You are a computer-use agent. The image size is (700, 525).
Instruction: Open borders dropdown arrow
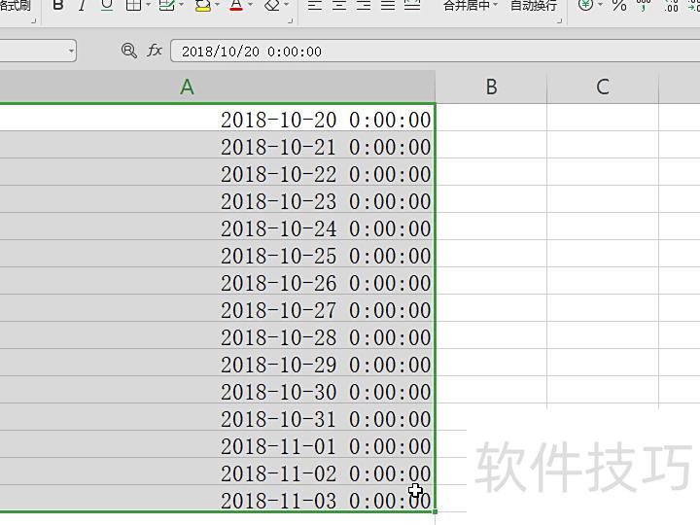click(x=148, y=5)
